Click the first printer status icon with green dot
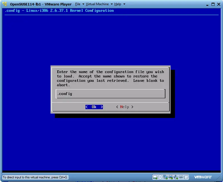The height and width of the screenshot is (182, 223). (x=171, y=177)
